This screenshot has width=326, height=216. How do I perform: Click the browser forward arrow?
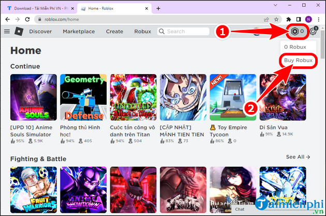click(x=18, y=19)
